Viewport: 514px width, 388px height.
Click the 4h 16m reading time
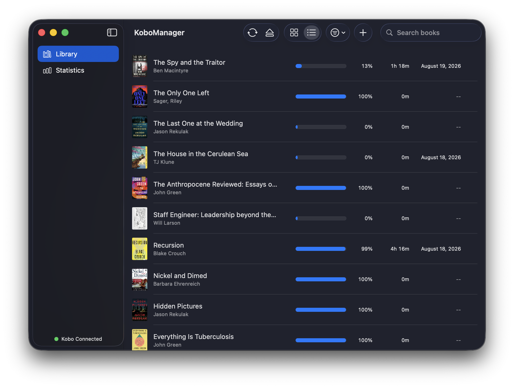[400, 249]
